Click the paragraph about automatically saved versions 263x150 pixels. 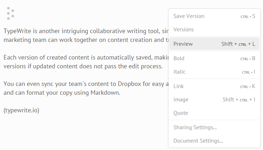click(86, 62)
